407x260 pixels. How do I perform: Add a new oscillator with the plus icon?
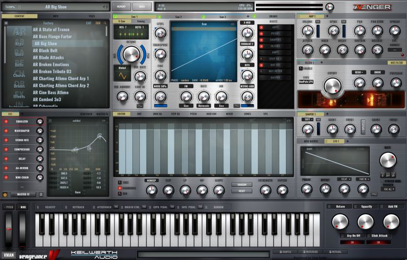[x=248, y=16]
